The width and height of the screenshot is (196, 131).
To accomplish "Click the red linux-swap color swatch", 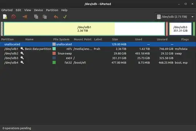I will pyautogui.click(x=54, y=53).
